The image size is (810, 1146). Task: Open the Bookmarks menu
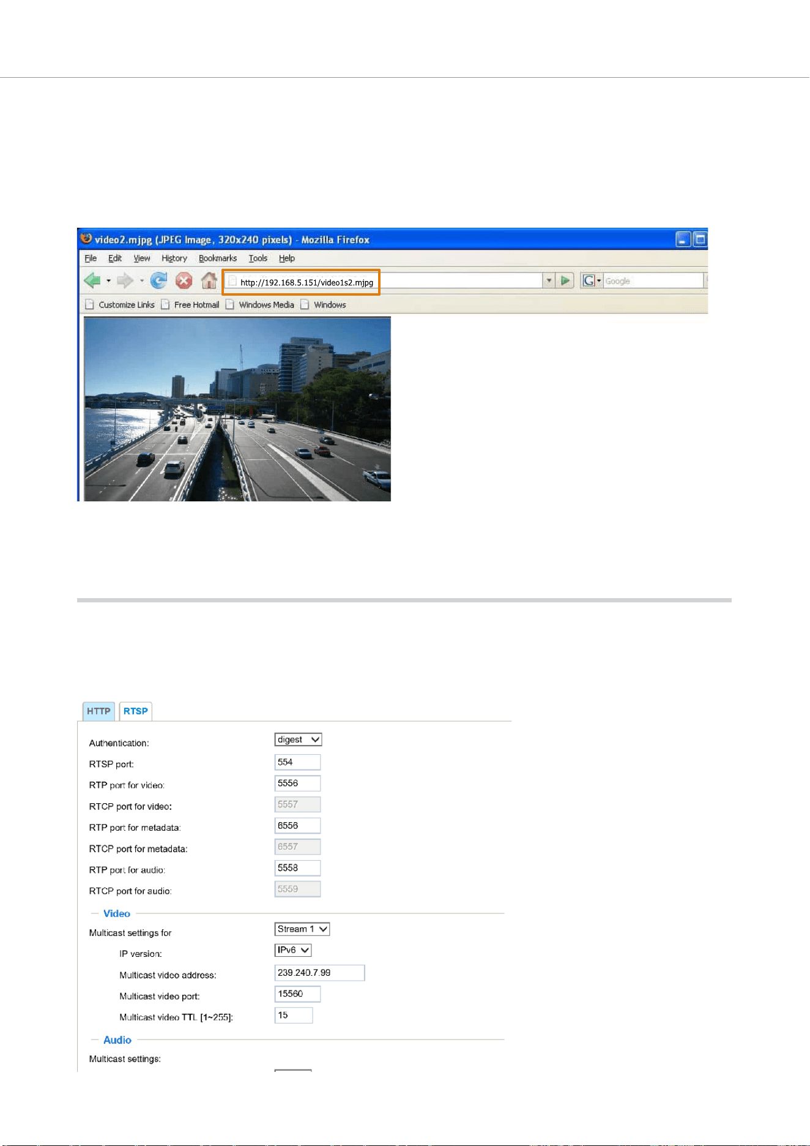[218, 258]
